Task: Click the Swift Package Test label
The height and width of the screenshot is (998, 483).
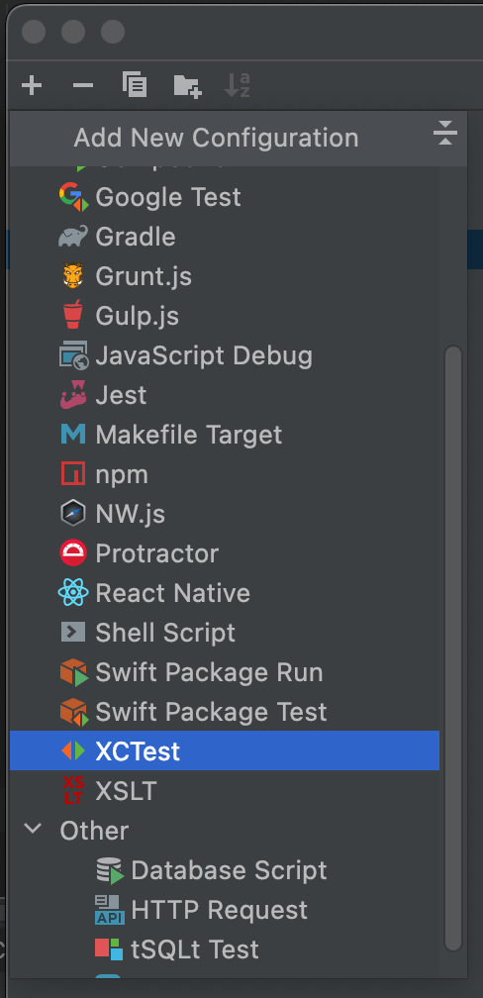Action: pos(211,712)
